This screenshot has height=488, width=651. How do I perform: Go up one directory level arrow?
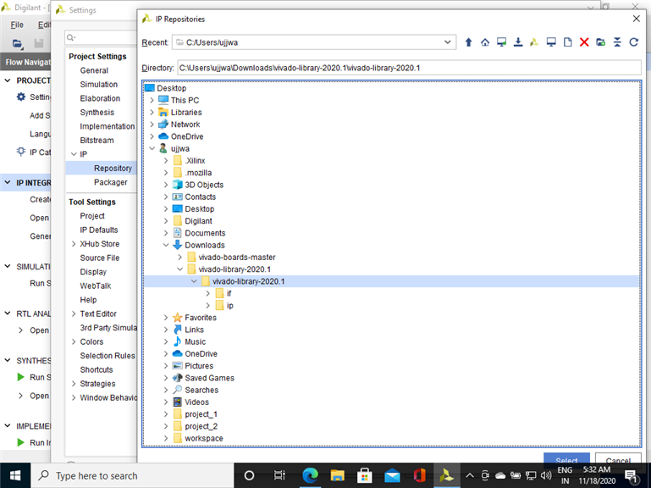[468, 42]
